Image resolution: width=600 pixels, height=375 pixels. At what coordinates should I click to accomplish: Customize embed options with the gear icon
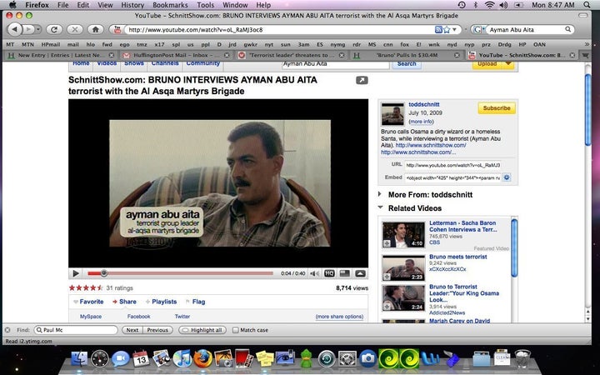click(507, 177)
